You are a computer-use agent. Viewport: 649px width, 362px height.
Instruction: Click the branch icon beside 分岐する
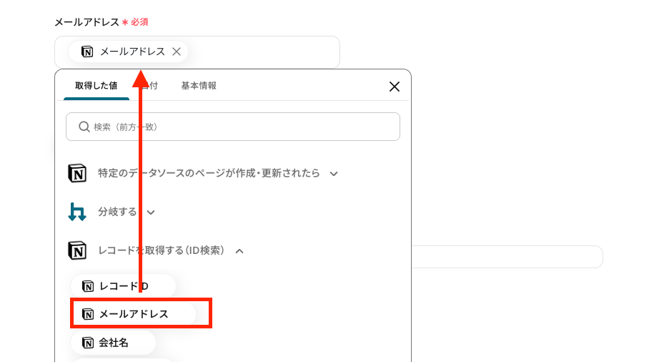[x=77, y=212]
